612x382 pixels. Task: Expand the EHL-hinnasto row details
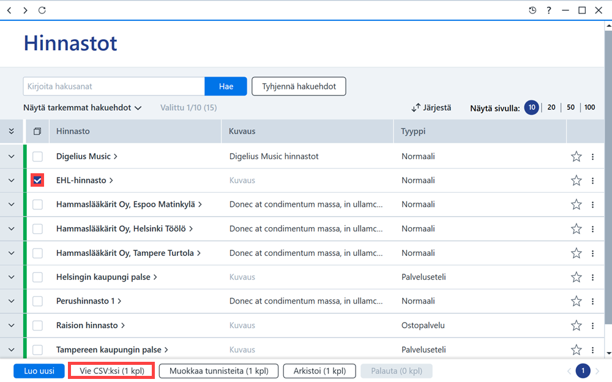click(x=11, y=181)
